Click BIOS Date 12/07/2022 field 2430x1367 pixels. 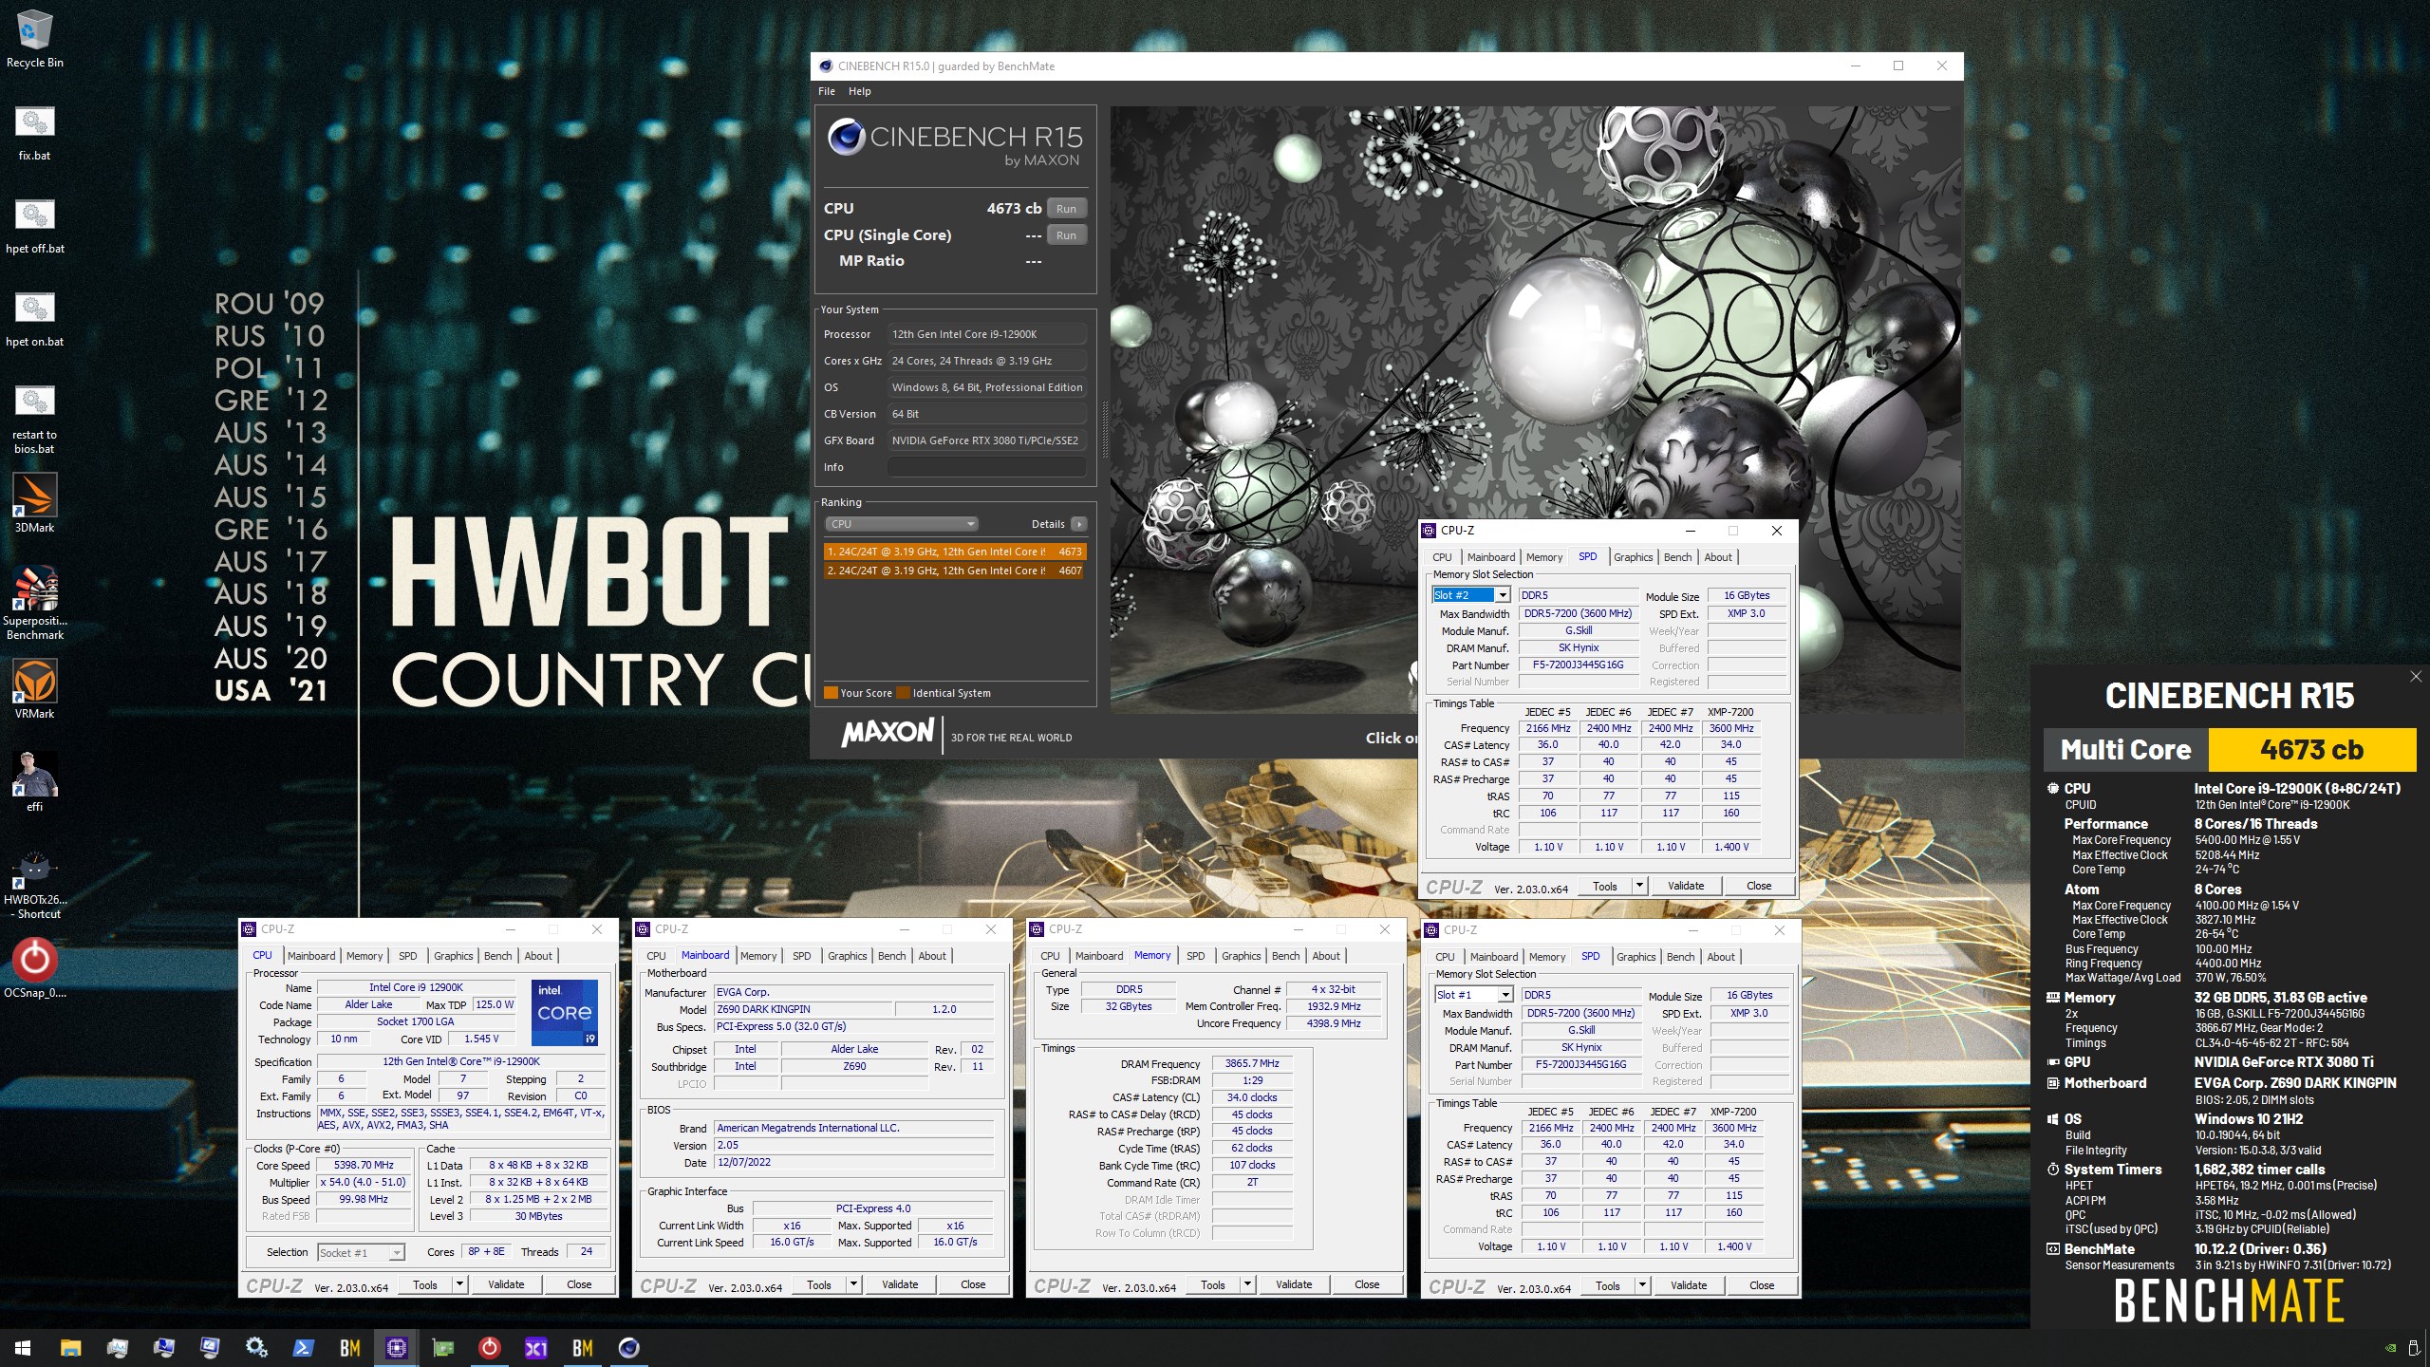click(854, 1162)
